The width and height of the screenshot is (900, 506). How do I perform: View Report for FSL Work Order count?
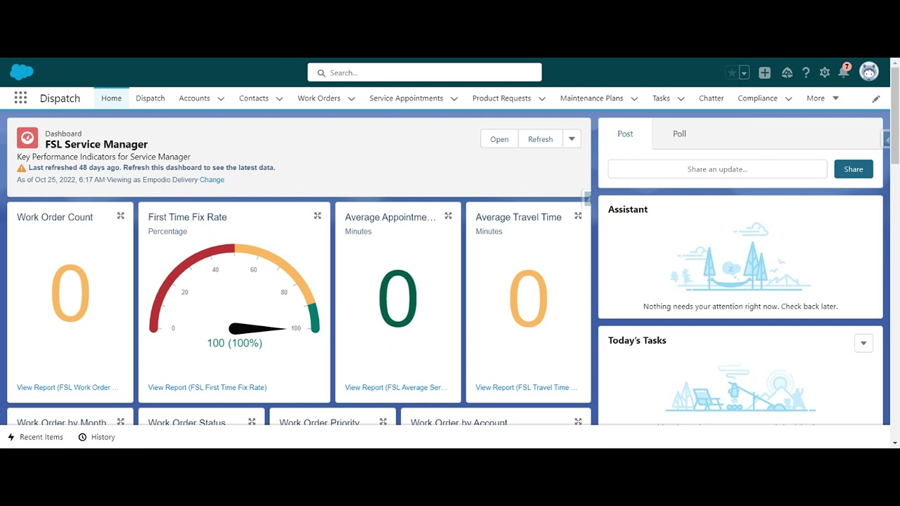point(67,387)
